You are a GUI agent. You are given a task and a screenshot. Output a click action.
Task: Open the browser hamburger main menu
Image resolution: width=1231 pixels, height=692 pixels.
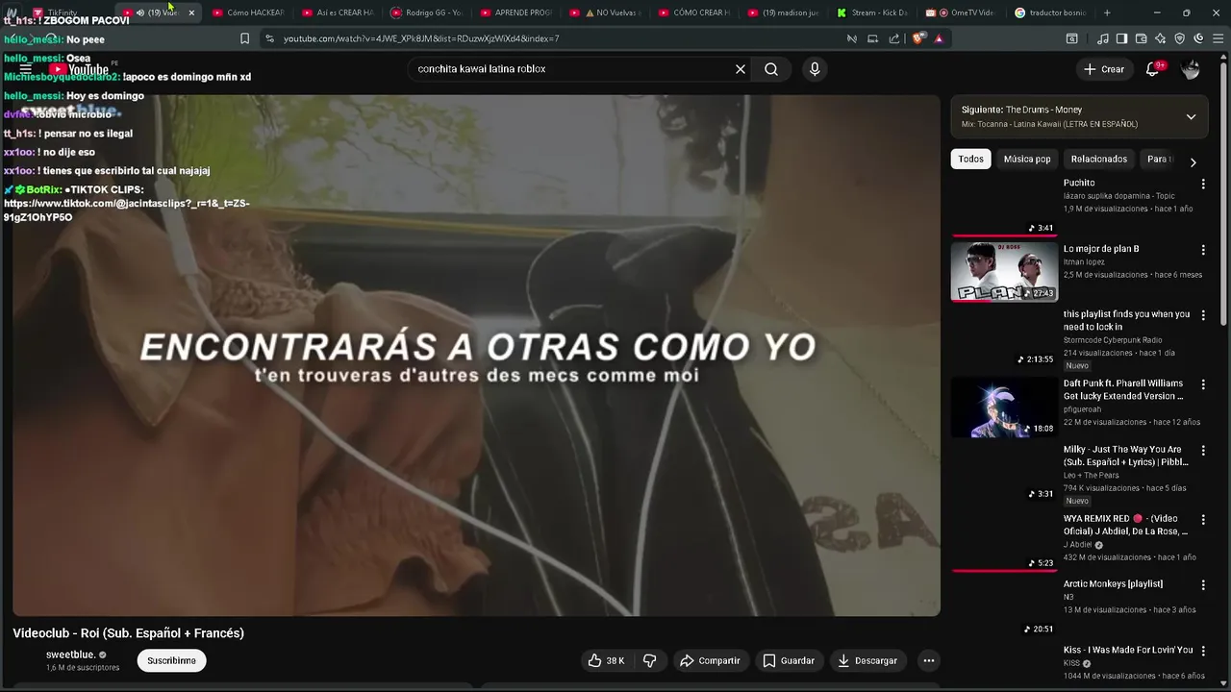(1218, 38)
